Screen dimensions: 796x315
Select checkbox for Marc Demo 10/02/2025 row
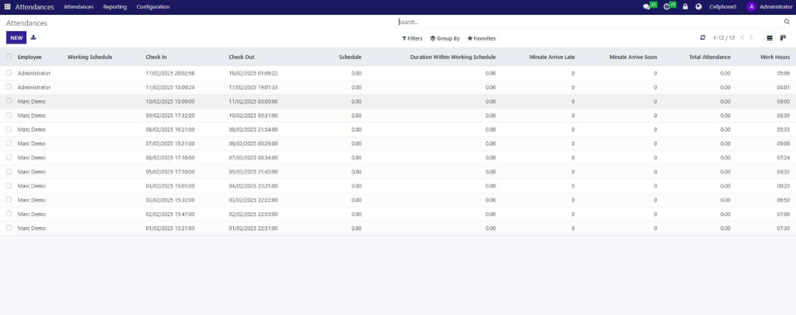click(x=9, y=101)
